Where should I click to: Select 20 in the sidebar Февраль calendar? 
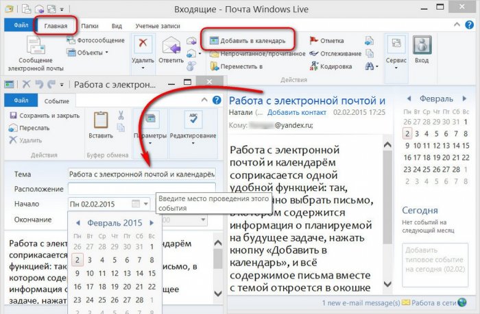(446, 157)
